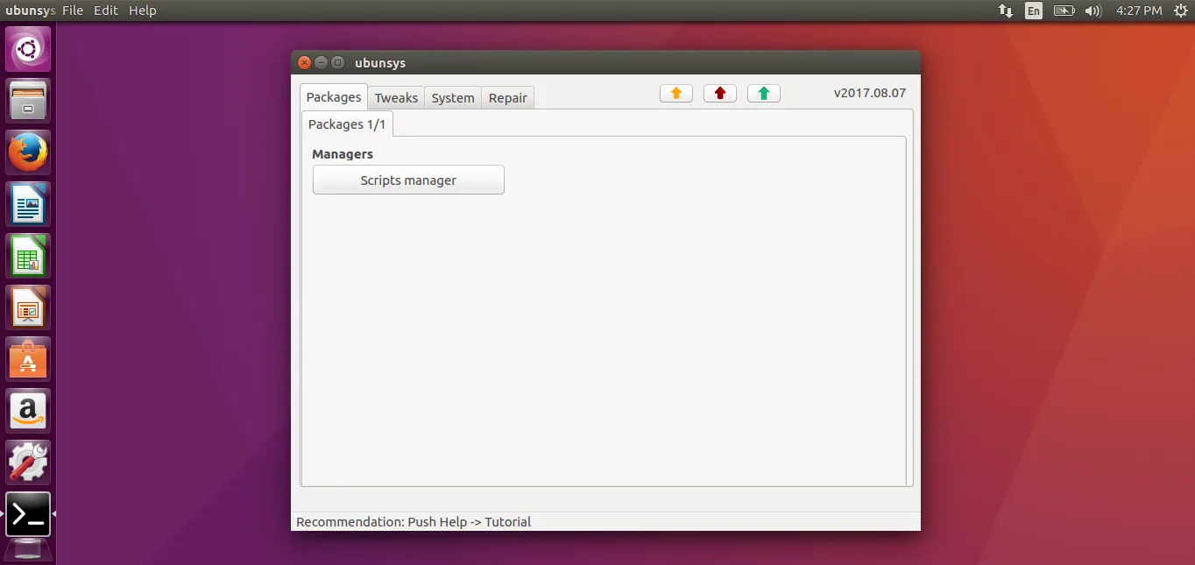The image size is (1195, 565).
Task: Open the Scripts manager
Action: (x=408, y=180)
